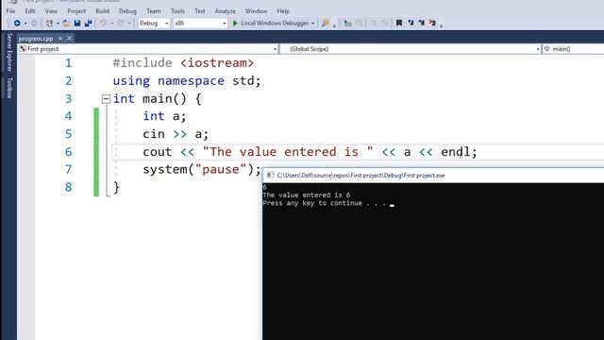
Task: Click the console window title bar path
Action: point(361,175)
